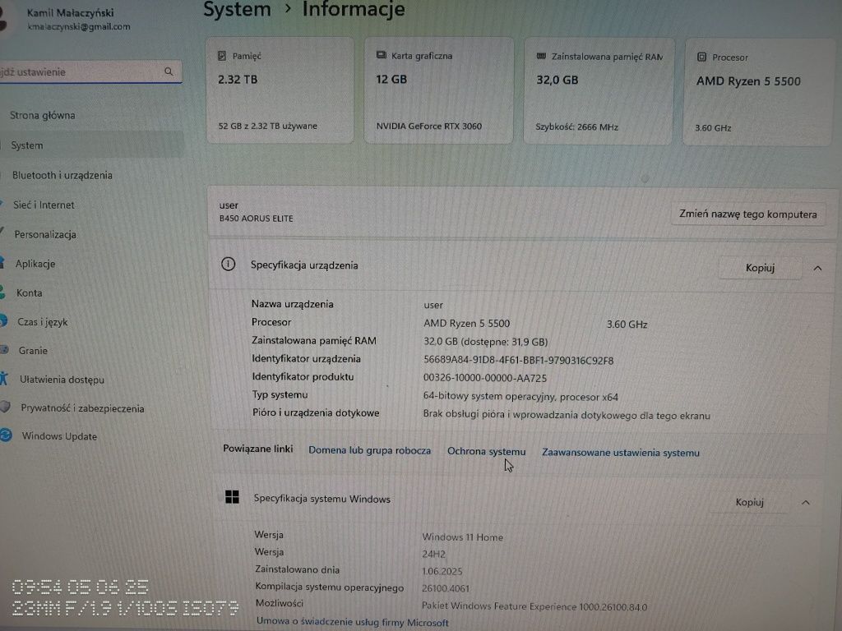Click the search magnifier icon

pos(169,71)
